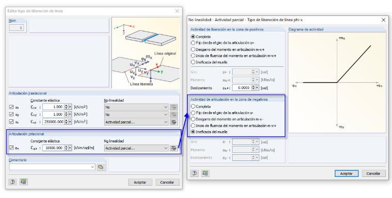Viewport: 392px width, 198px height.
Task: Toggle uy translational release checkbox
Action: (11, 114)
